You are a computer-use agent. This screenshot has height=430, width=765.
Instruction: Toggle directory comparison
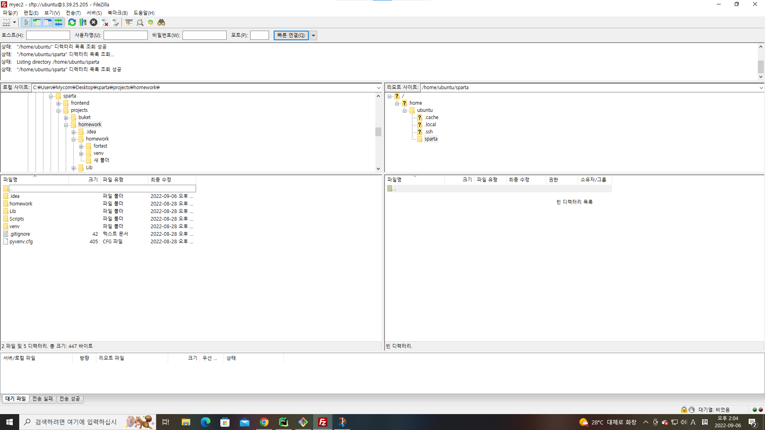click(x=140, y=22)
